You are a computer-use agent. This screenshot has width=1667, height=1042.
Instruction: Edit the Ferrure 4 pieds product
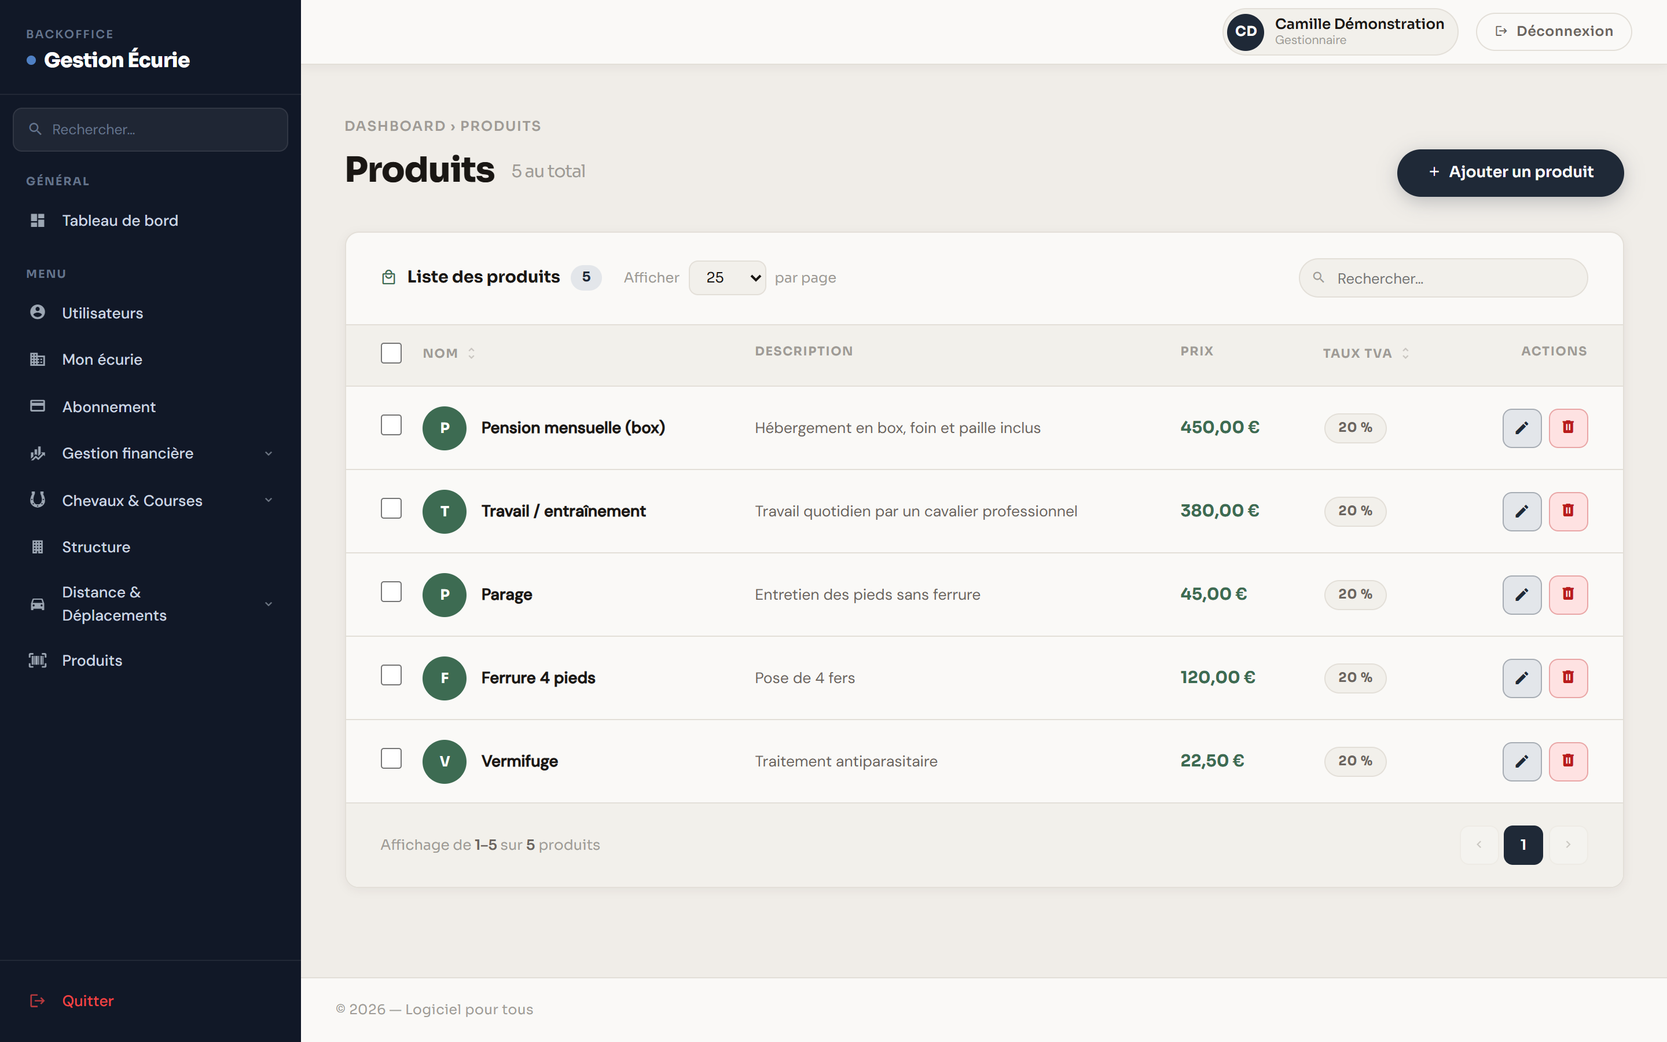[x=1522, y=678]
